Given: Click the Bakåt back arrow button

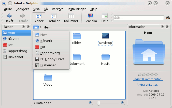Looking at the screenshot, I should click(x=9, y=18).
